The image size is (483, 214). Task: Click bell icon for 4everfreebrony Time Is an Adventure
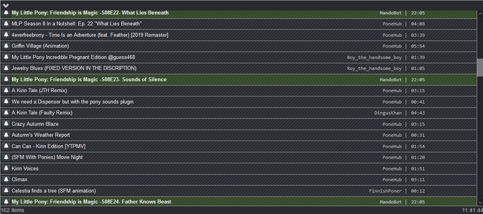pos(6,35)
